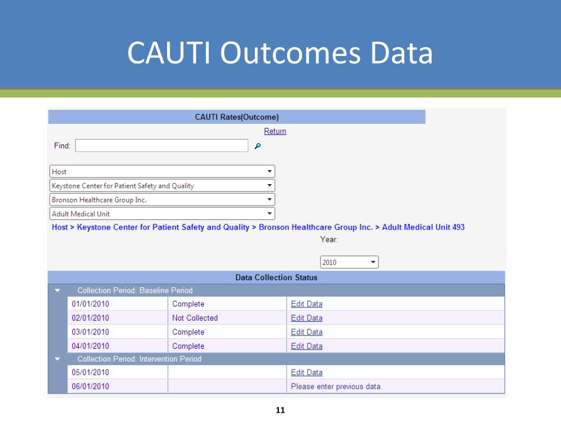
Task: Open the Host dropdown
Action: (162, 172)
